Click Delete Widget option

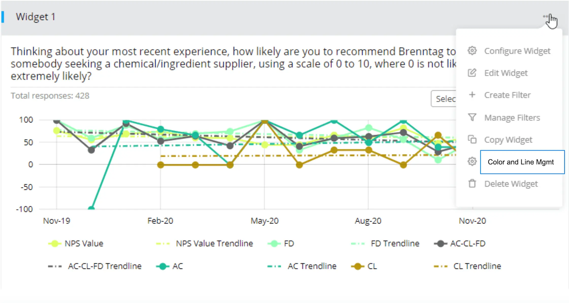coord(511,184)
